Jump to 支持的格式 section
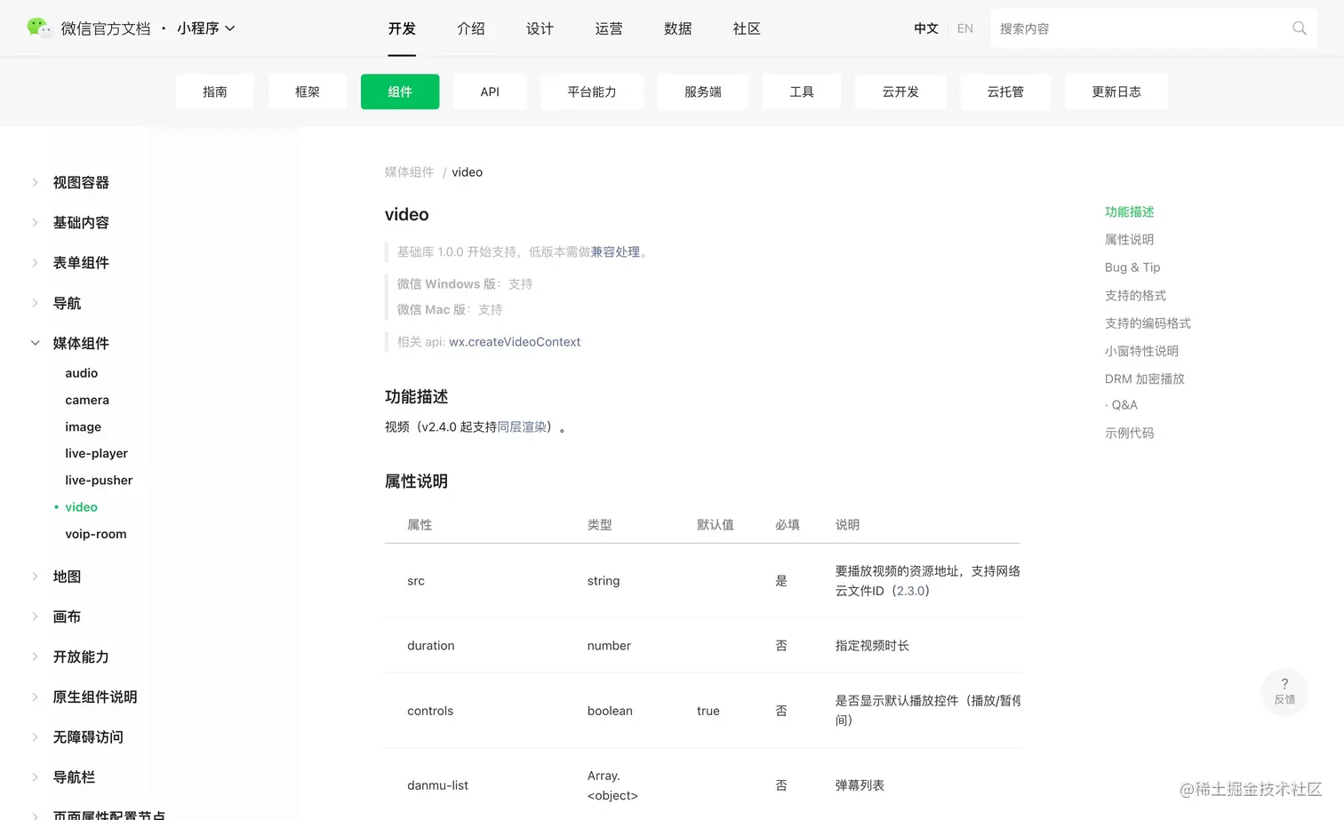This screenshot has height=820, width=1344. coord(1135,296)
